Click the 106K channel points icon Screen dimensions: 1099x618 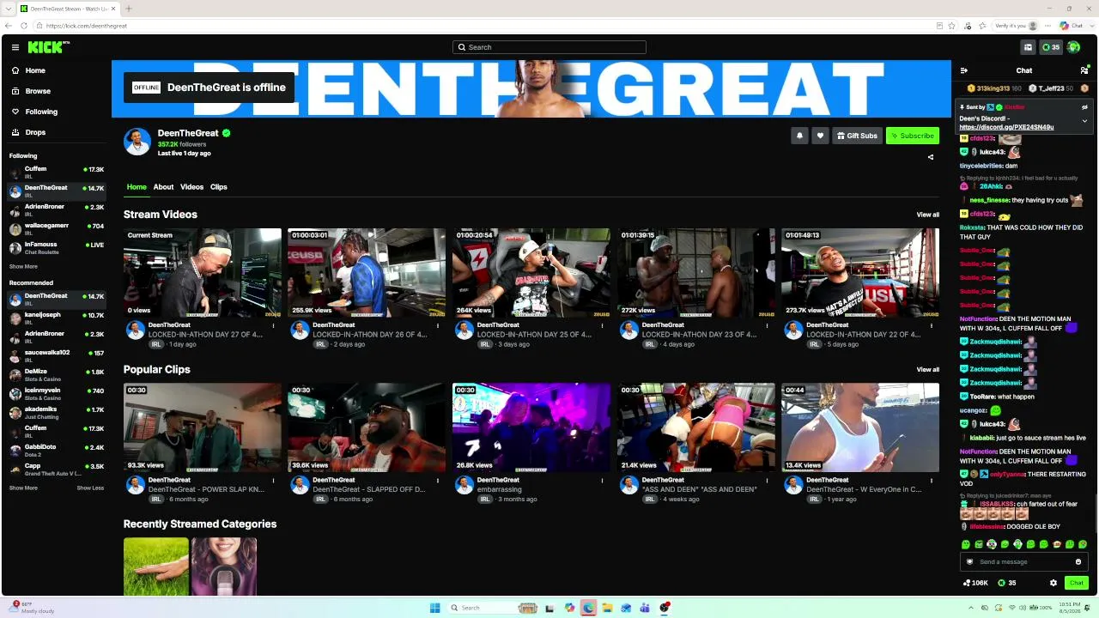click(x=975, y=583)
